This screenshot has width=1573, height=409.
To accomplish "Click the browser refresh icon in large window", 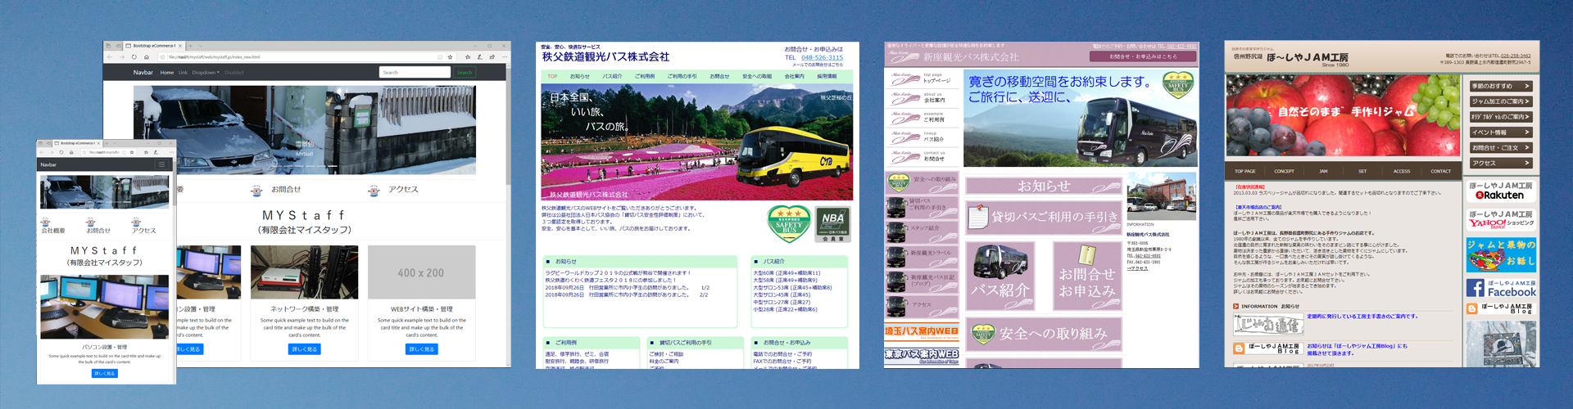I will pyautogui.click(x=134, y=57).
